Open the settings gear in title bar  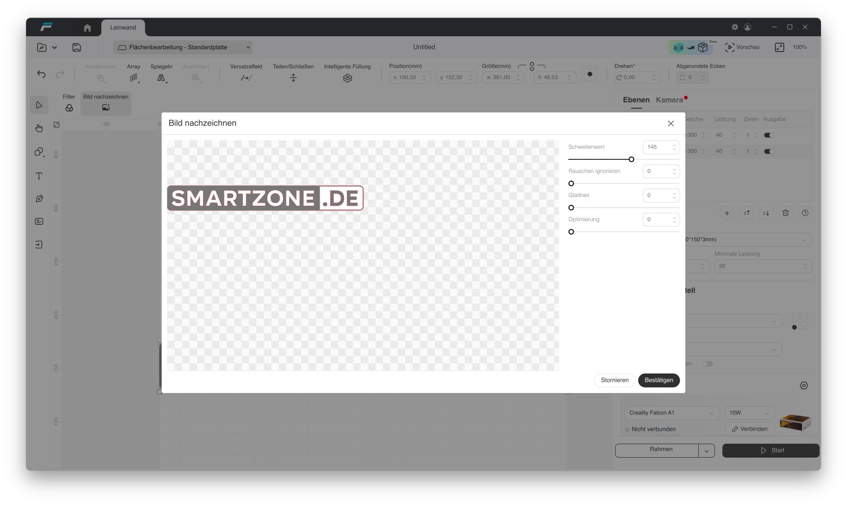pyautogui.click(x=735, y=27)
